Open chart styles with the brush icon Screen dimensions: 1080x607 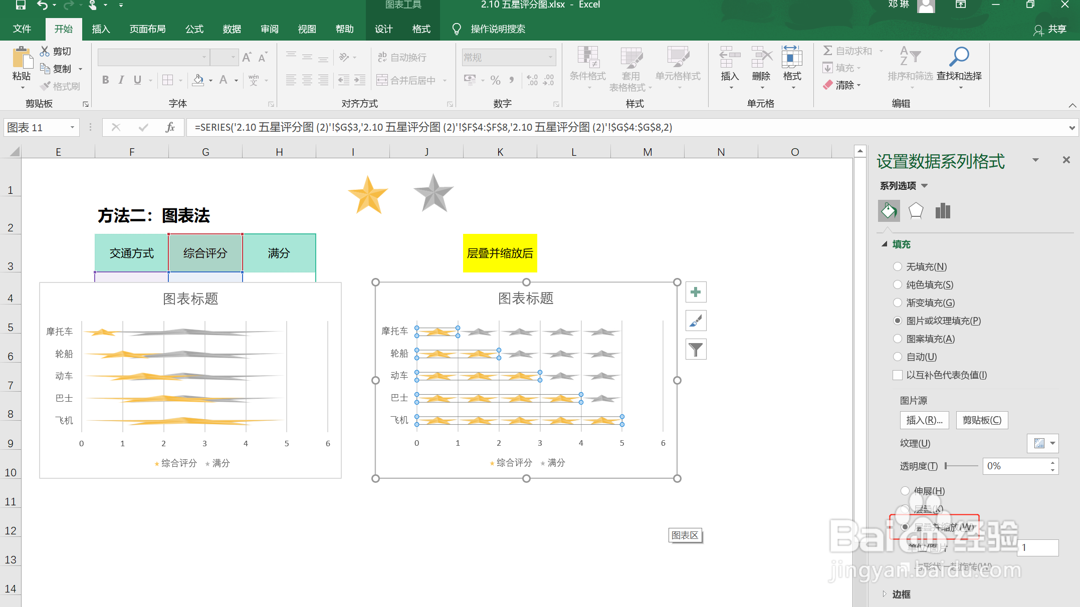695,321
